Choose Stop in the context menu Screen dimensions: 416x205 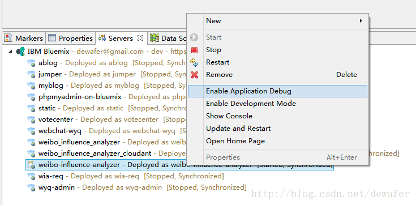278,50
